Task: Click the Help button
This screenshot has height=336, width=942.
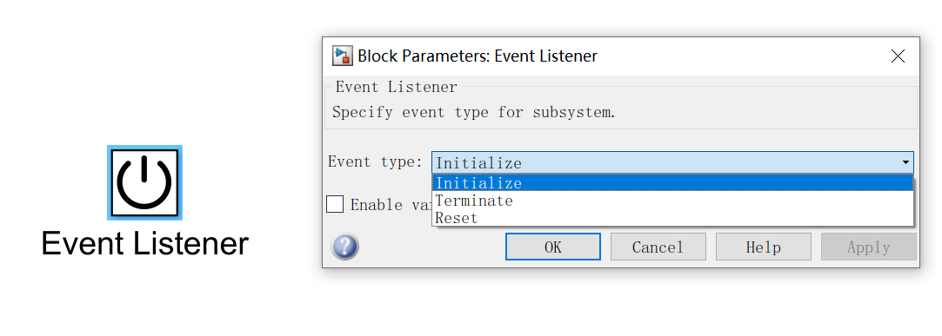Action: (x=764, y=247)
